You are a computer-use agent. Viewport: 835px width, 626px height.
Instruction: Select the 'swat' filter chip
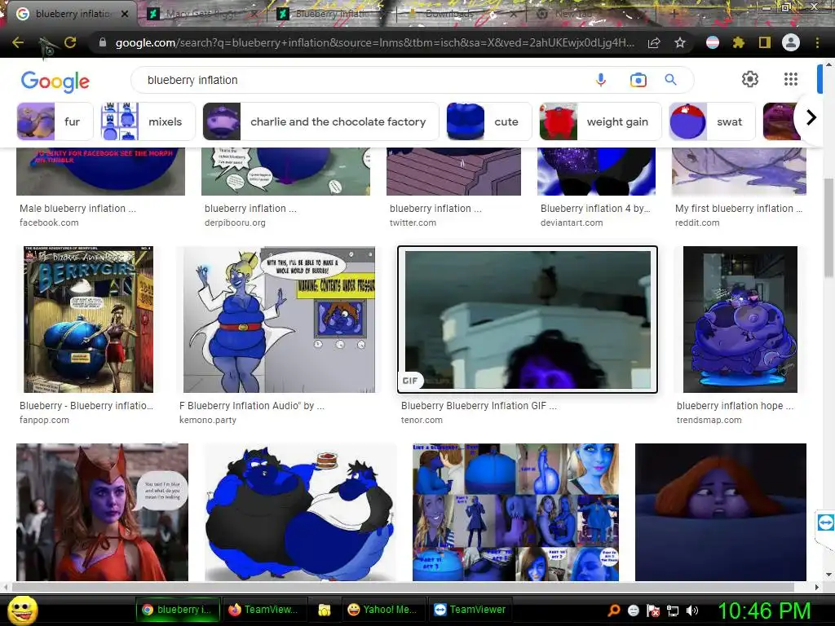(x=712, y=121)
